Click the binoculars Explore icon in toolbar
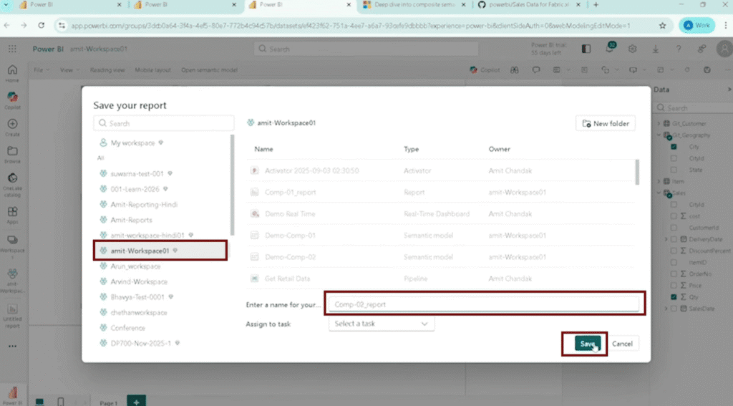 (514, 70)
